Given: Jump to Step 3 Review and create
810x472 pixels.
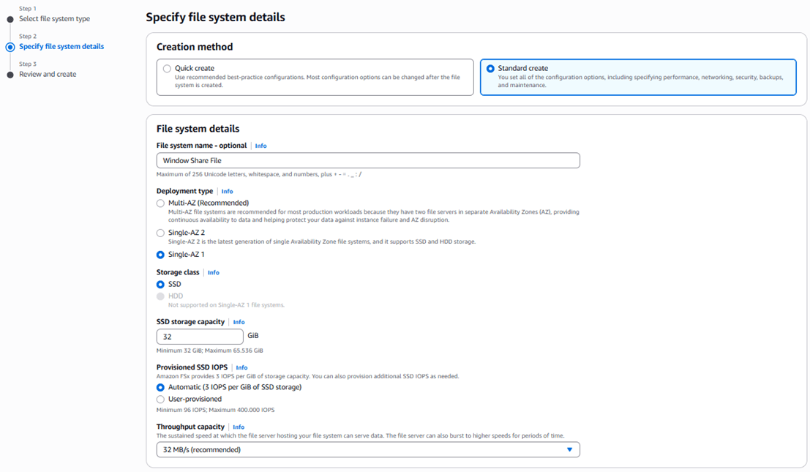Looking at the screenshot, I should (x=48, y=74).
